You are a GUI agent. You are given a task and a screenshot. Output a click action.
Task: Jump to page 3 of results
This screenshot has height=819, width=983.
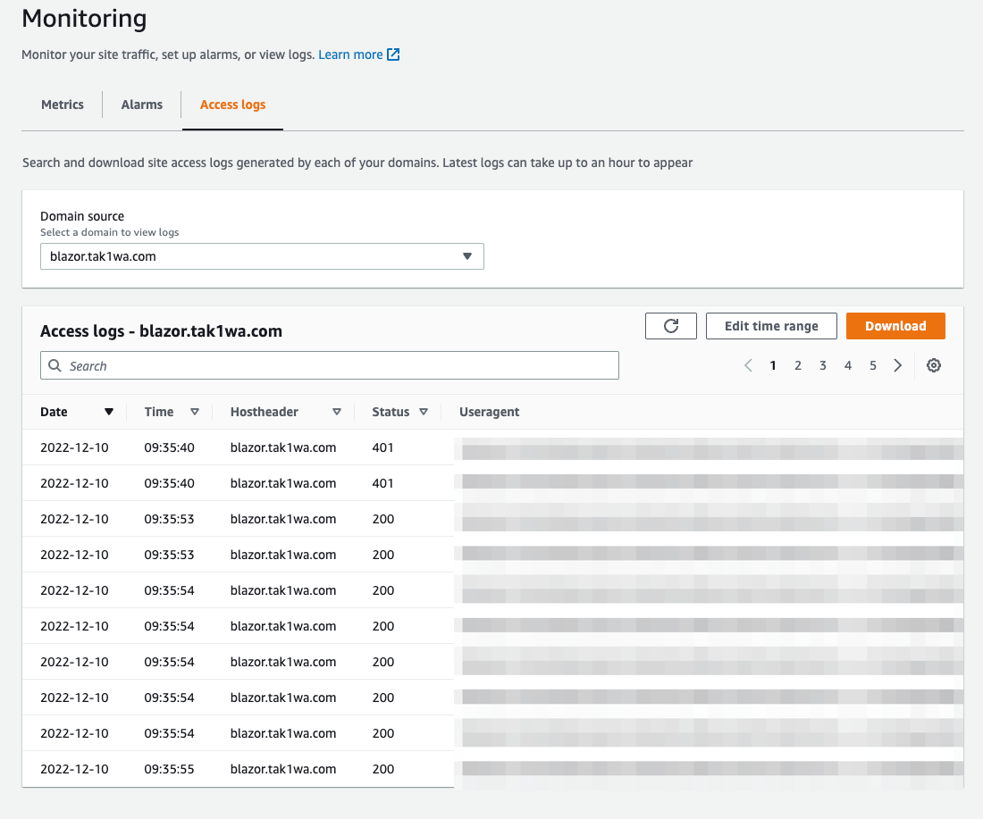pyautogui.click(x=822, y=365)
